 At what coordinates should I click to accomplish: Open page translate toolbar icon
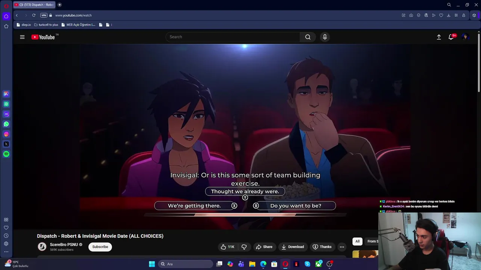click(x=426, y=15)
